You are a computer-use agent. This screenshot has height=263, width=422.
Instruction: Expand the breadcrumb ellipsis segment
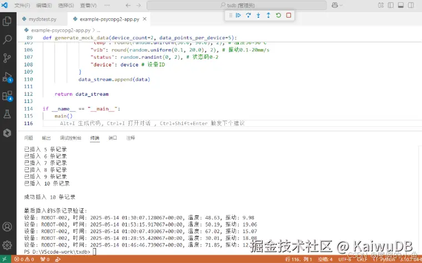click(x=98, y=30)
